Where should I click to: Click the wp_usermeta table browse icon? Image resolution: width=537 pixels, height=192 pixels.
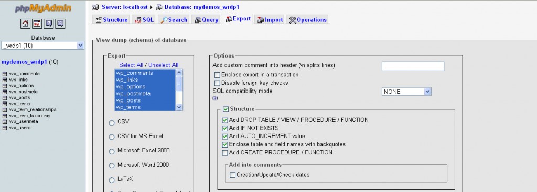tap(4, 121)
